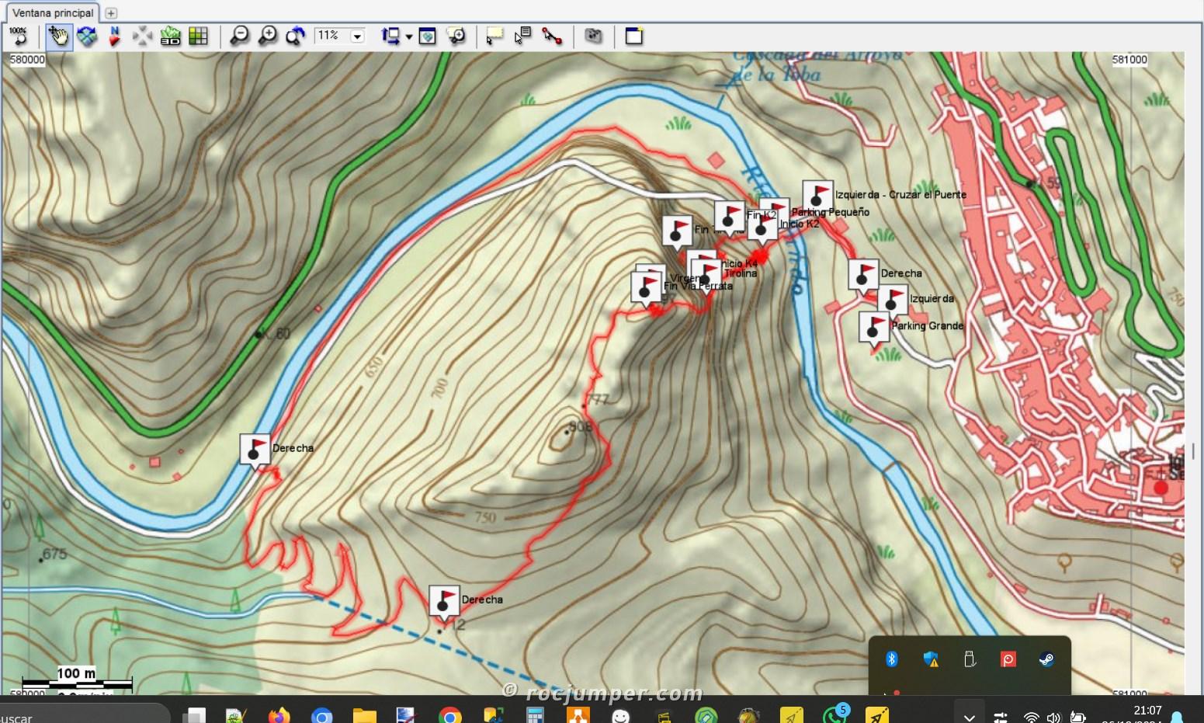Screen dimensions: 1204x723
Task: Switch to Ventana principal tab
Action: pos(53,12)
